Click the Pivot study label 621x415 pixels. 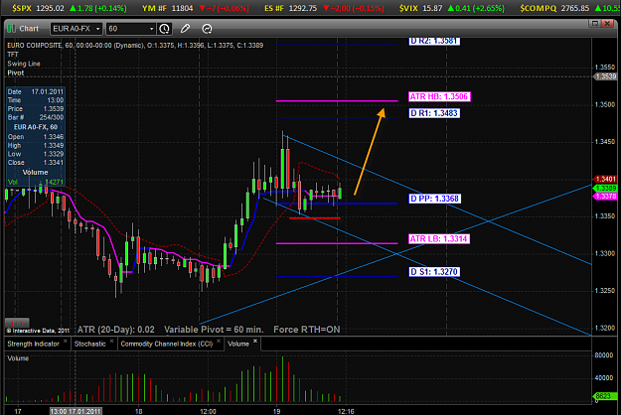16,73
